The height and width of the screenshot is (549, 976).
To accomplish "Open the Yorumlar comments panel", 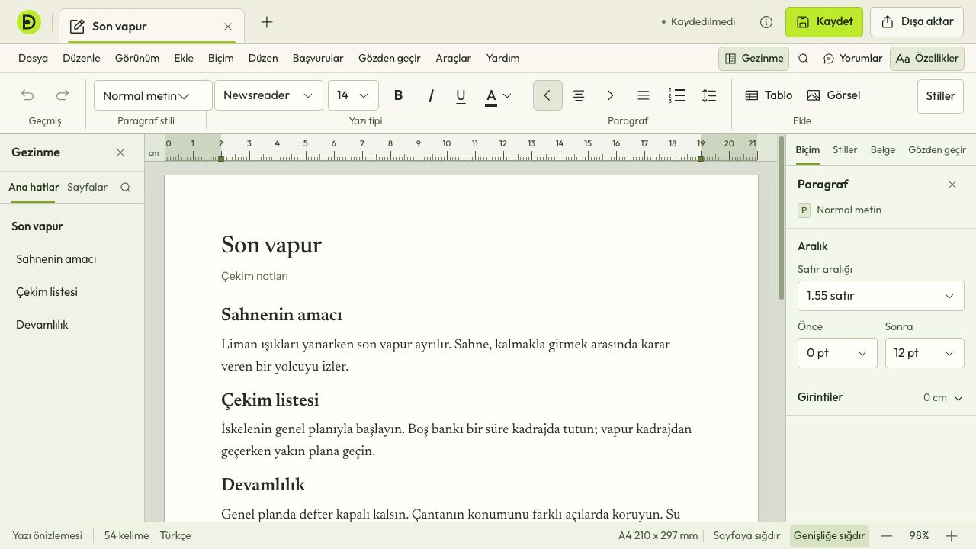I will 852,59.
